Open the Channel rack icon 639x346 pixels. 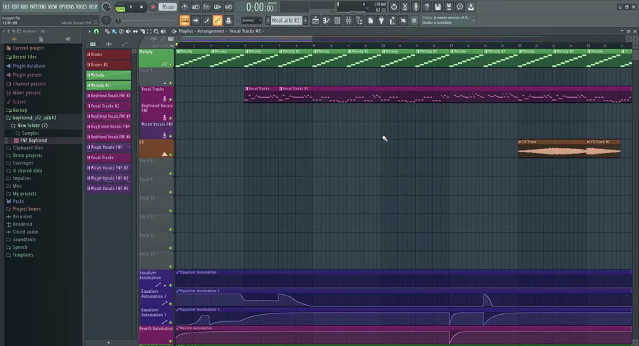337,21
